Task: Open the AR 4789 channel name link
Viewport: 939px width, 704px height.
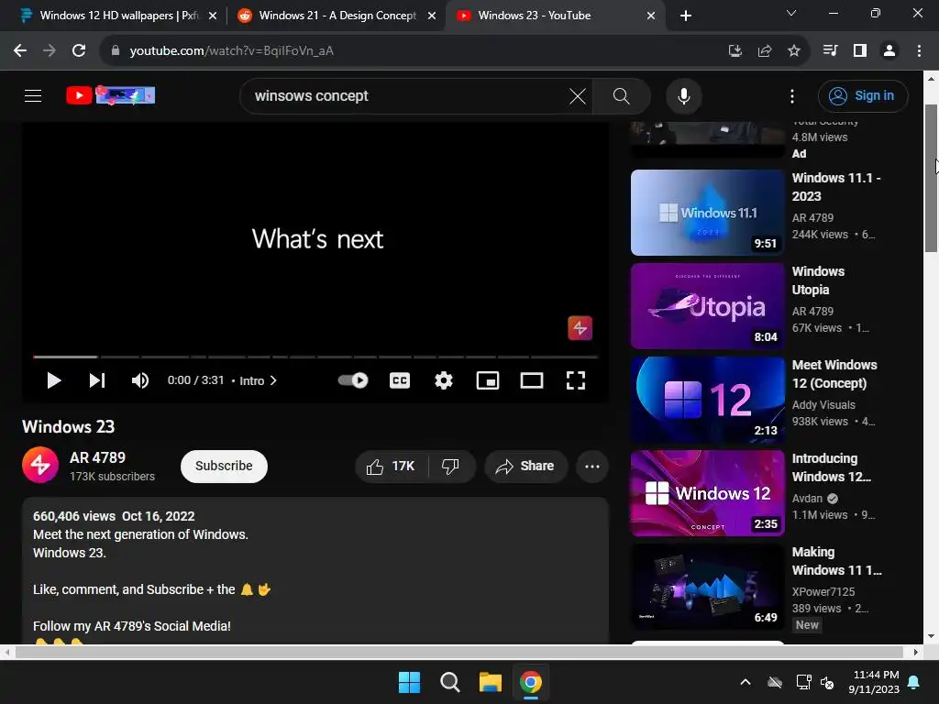Action: point(97,457)
